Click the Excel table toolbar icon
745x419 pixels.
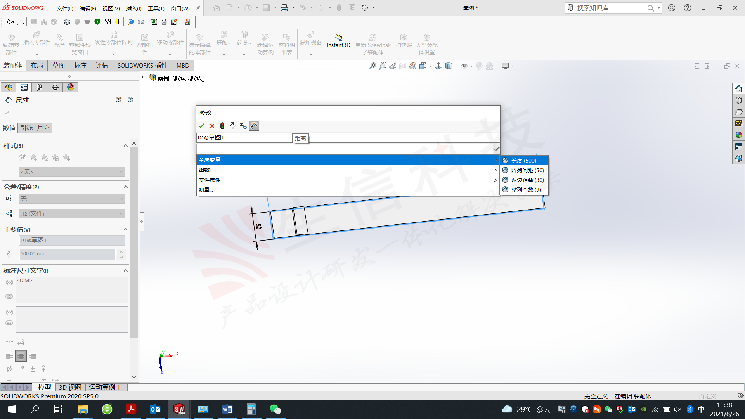coord(154,22)
